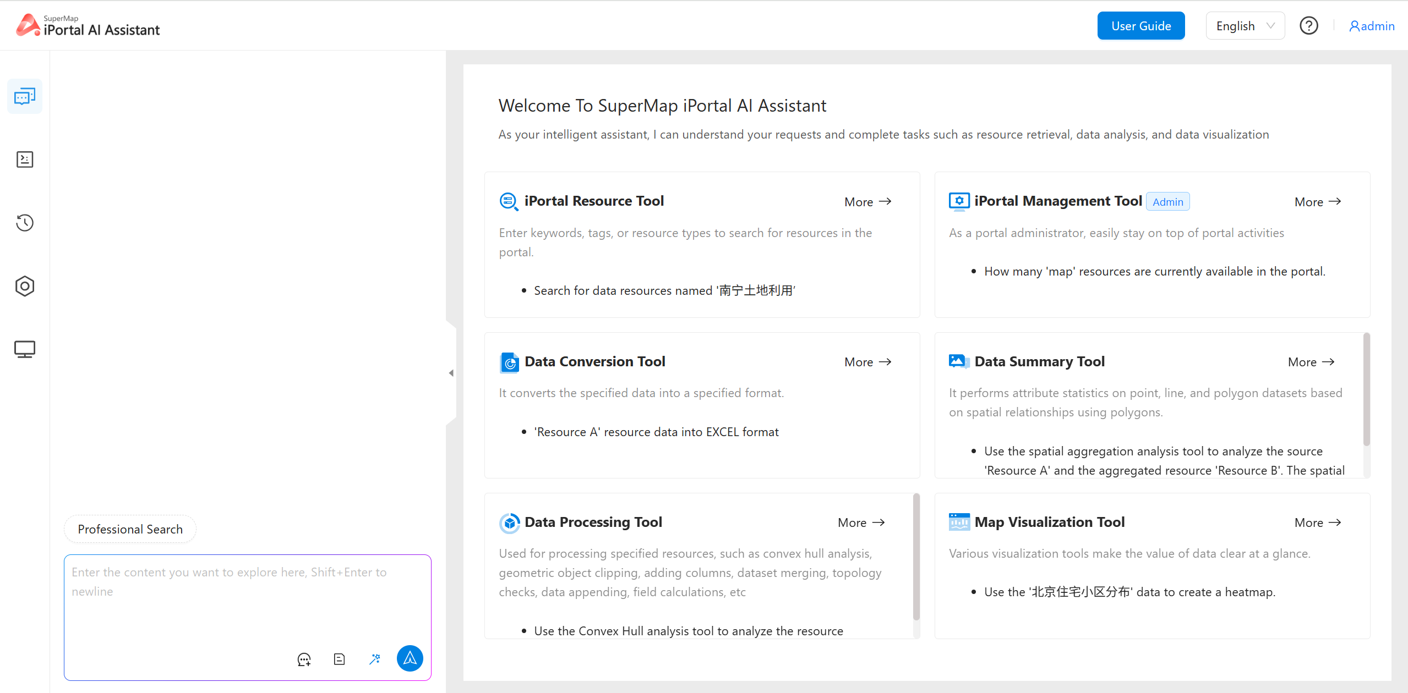Open the terminal-style sidebar icon
Screen dimensions: 1408x693
[x=25, y=159]
